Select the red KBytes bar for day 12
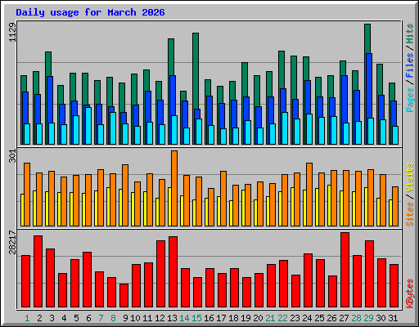Screen dimensions: 419x327 [160, 274]
